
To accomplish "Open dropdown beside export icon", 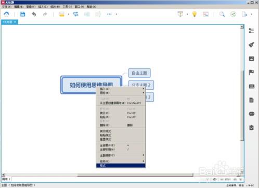I will (x=252, y=14).
